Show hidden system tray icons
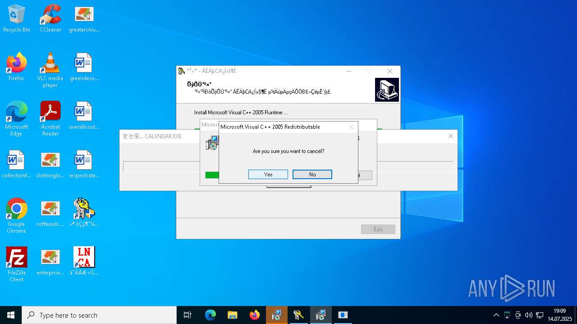 [496, 315]
